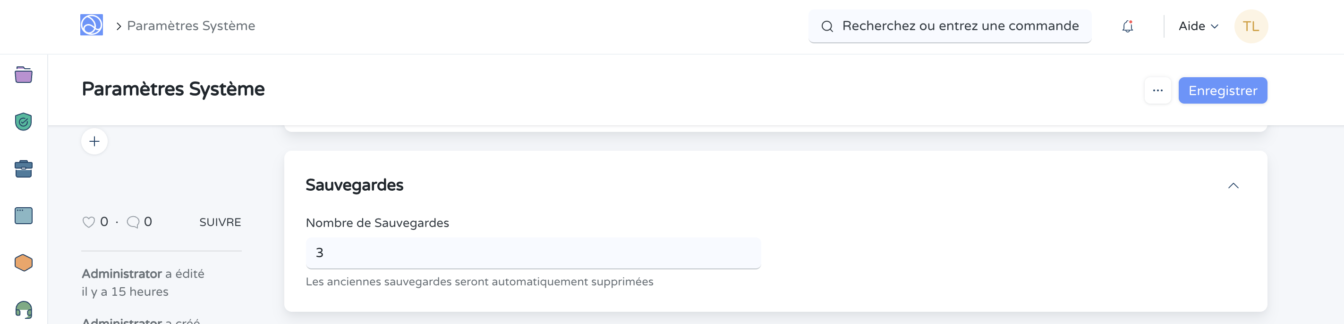Open the ellipsis options menu
The height and width of the screenshot is (324, 1344).
(1158, 89)
